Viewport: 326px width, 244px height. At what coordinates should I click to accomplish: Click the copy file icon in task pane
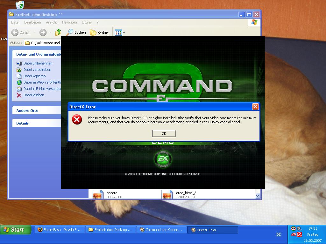19,76
